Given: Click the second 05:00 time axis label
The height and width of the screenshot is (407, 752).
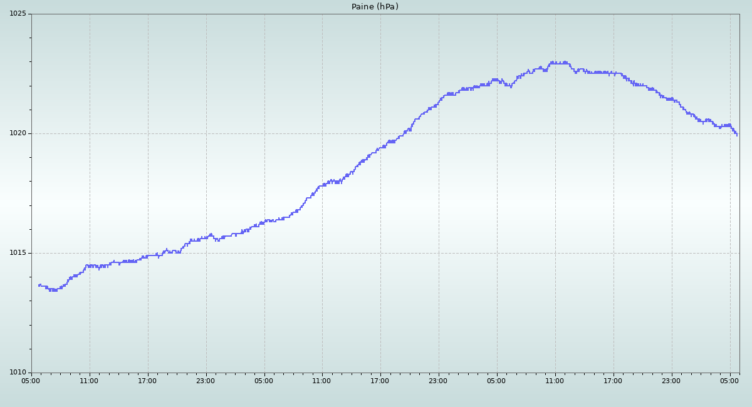Looking at the screenshot, I should tap(264, 381).
